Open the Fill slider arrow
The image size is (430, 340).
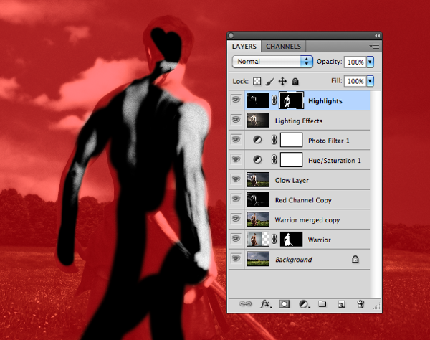371,81
